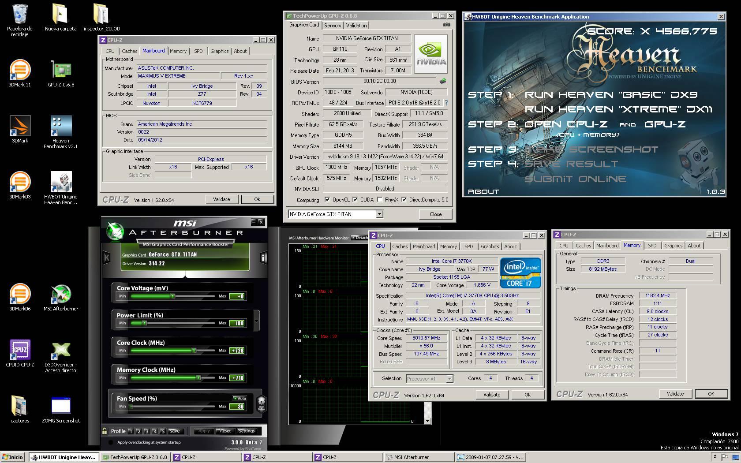Switch to MSI Afterburner taskbar item
The image size is (741, 463).
[418, 457]
